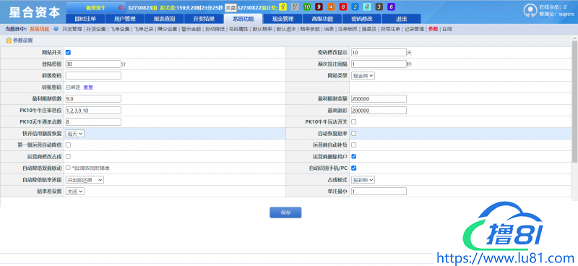The height and width of the screenshot is (266, 578).
Task: Click the home icon beside 参数设置
Action: point(9,40)
